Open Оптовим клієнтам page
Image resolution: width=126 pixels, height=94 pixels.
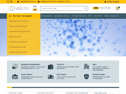[78, 16]
